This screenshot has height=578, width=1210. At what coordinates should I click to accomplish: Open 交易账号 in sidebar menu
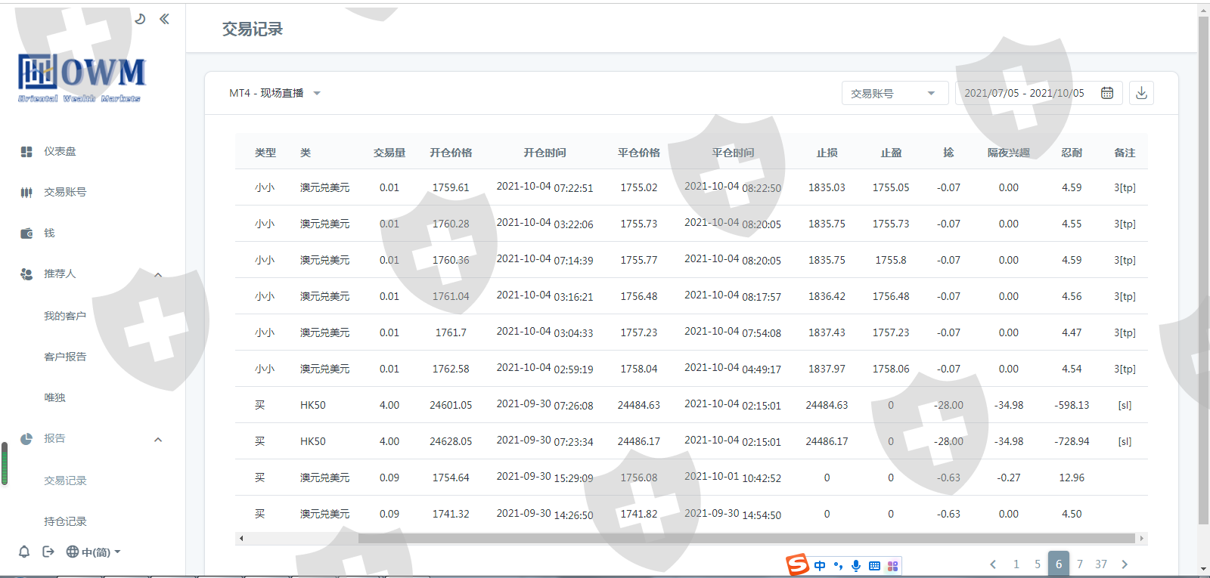click(65, 192)
